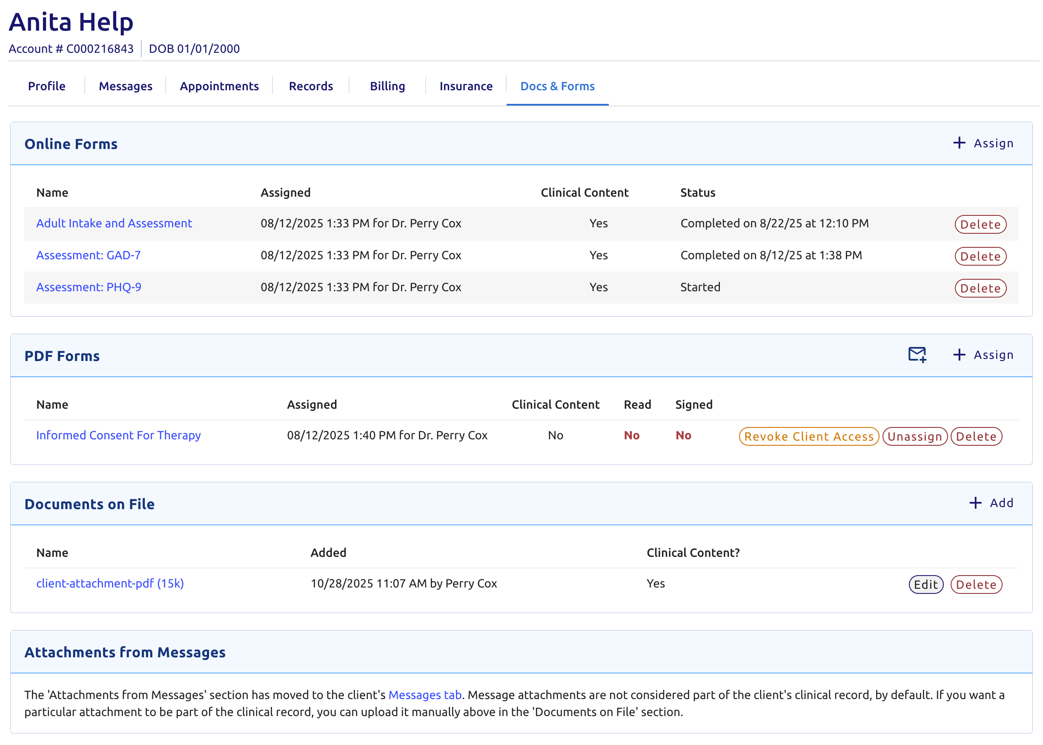Open the client-attachment-pdf (15k) file
This screenshot has height=745, width=1043.
(109, 583)
